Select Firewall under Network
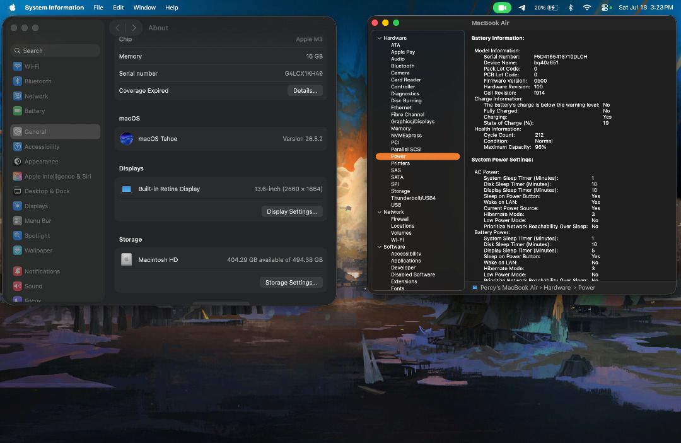The height and width of the screenshot is (443, 681). [400, 219]
